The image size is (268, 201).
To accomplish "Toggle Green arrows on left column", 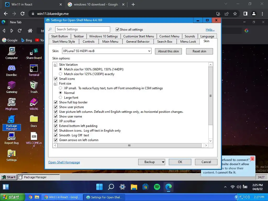I will [x=55, y=140].
